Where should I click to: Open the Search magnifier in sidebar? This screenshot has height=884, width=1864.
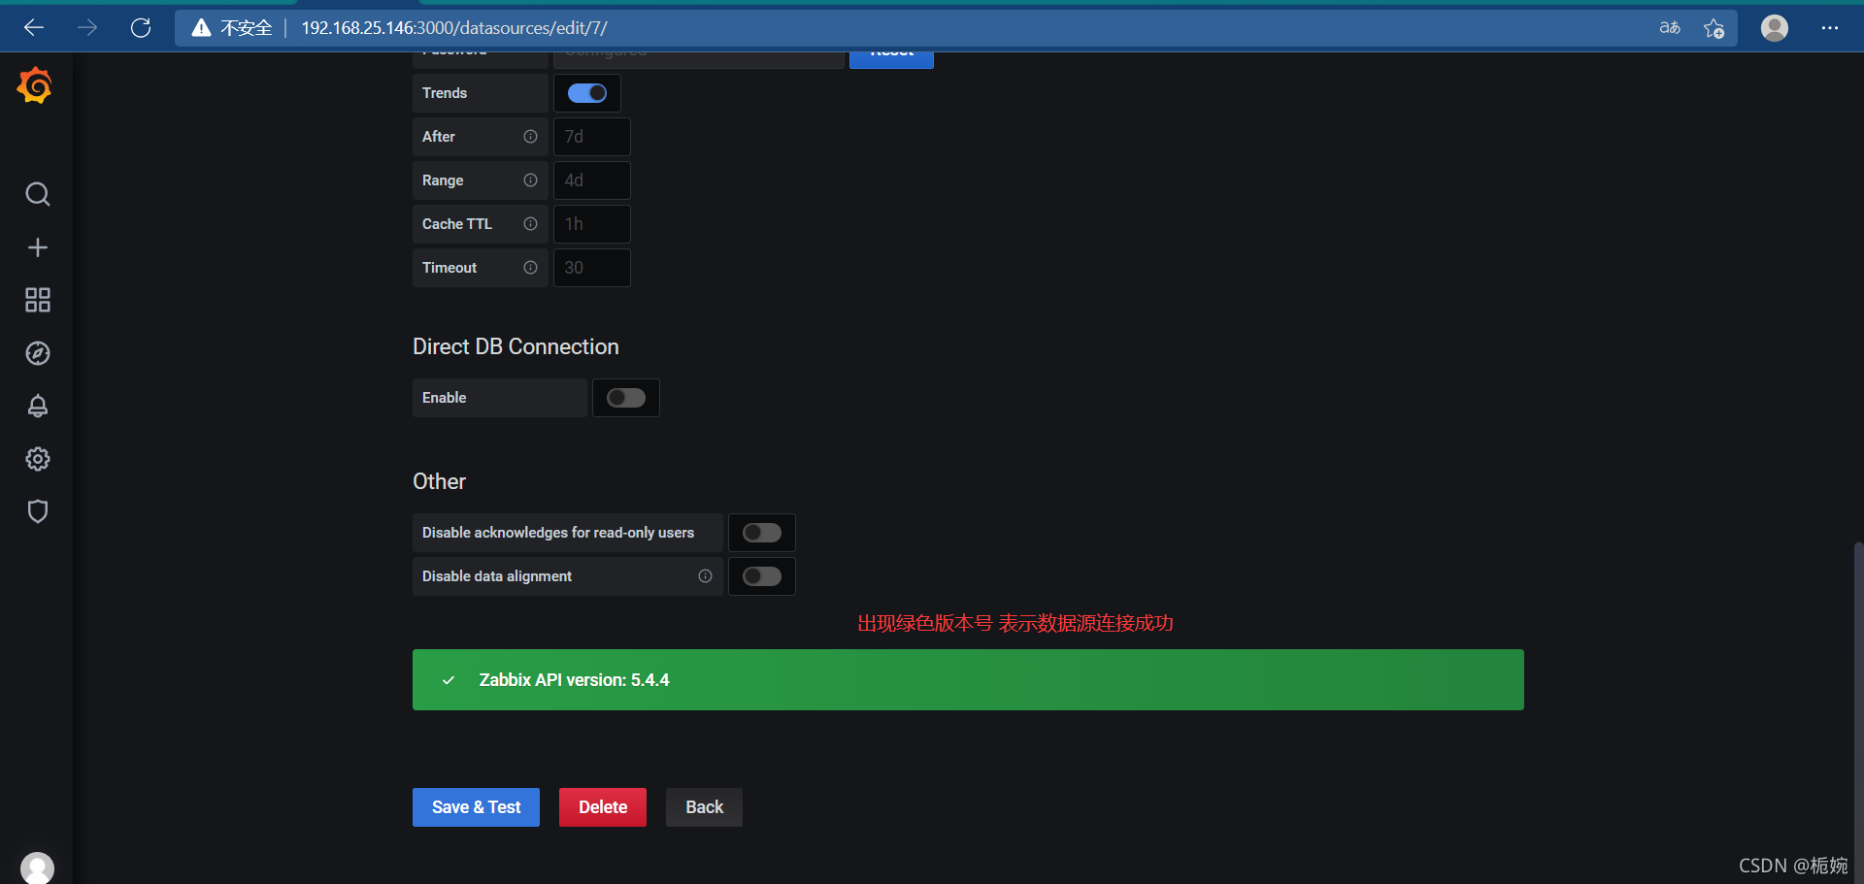(x=38, y=194)
